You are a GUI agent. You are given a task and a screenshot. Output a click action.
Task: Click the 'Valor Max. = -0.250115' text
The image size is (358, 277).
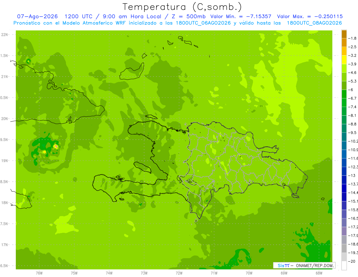[310, 16]
